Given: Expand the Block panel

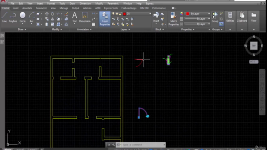Looking at the screenshot, I should (x=159, y=30).
